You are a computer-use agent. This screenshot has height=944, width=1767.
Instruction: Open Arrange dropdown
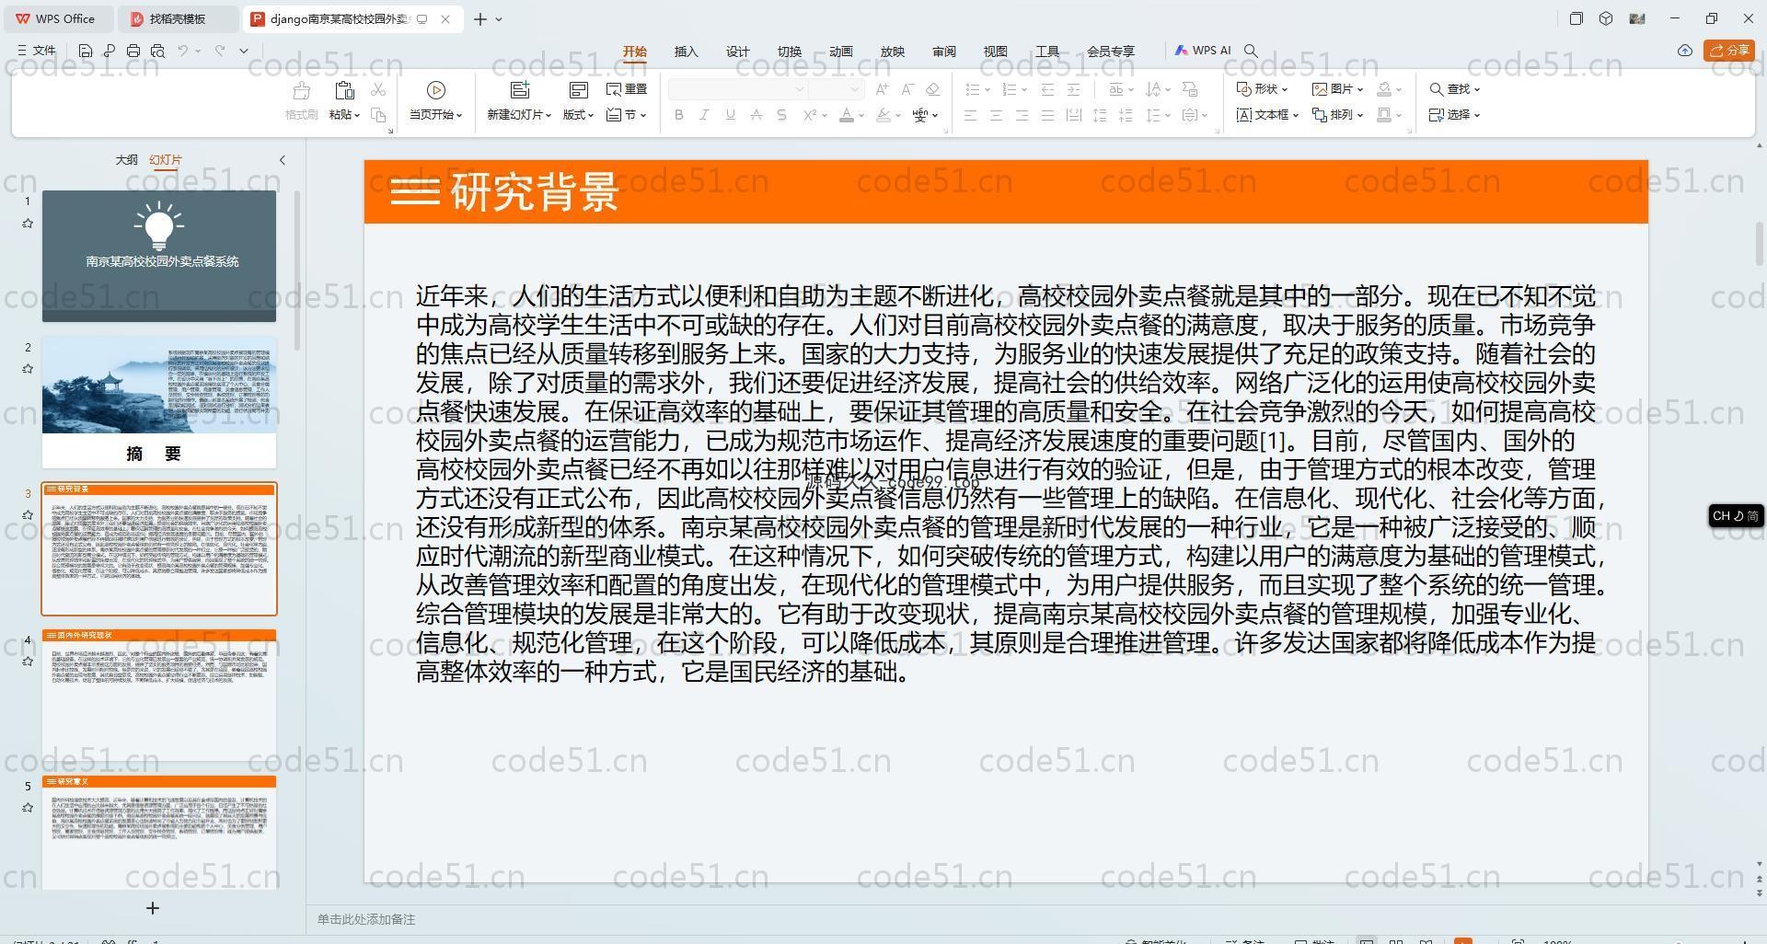point(1337,115)
